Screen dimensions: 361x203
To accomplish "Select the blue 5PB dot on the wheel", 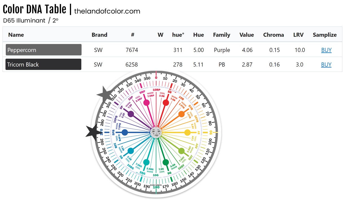I will point(125,133).
